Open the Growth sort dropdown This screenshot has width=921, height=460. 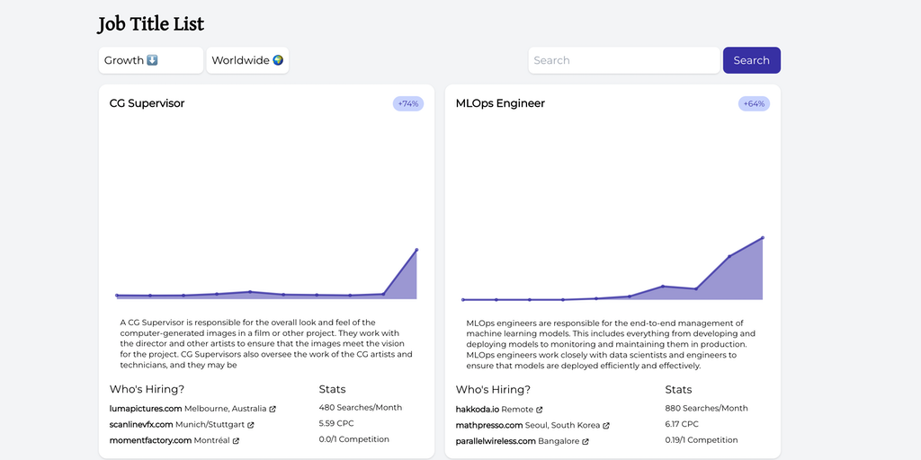tap(150, 60)
